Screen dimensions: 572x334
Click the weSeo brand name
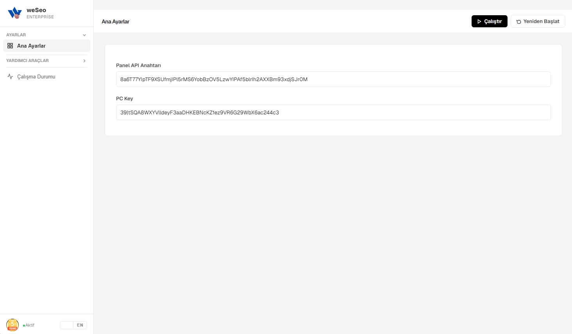(36, 10)
